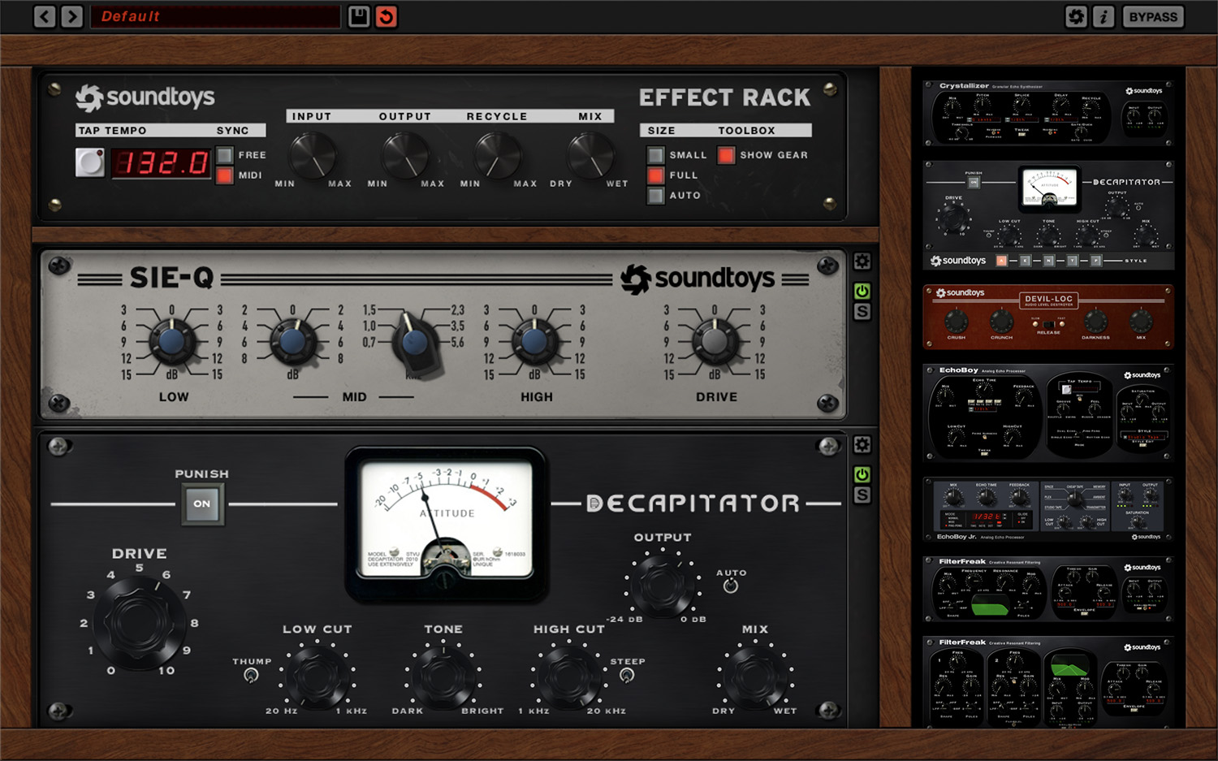The image size is (1218, 761).
Task: Select EchoBoy Jr. from the gear list
Action: 1048,509
